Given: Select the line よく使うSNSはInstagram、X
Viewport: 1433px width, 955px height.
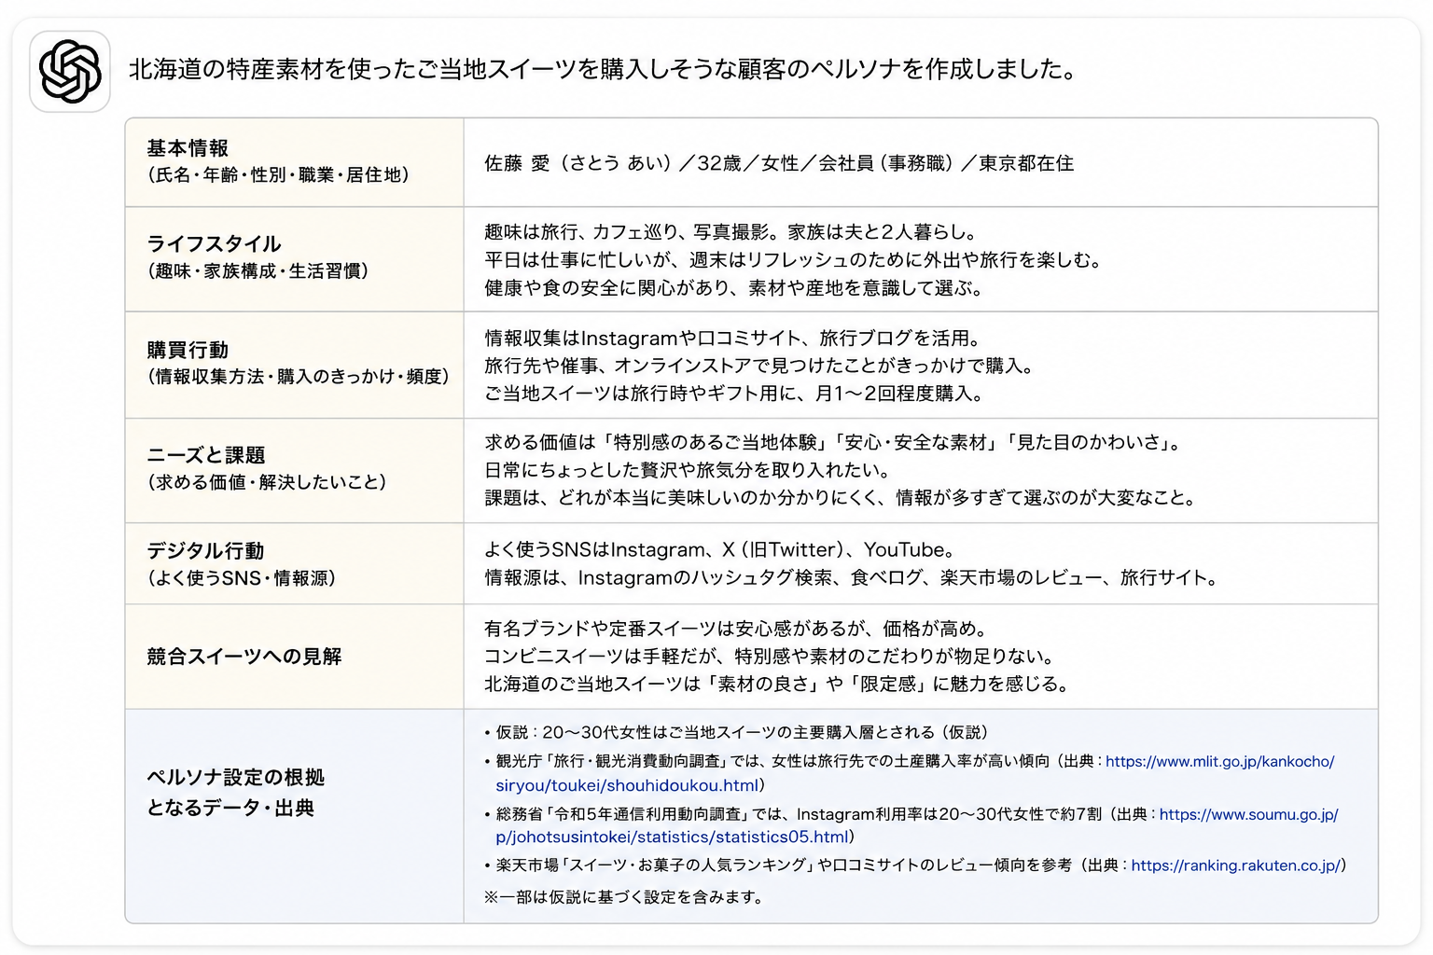Looking at the screenshot, I should tap(719, 550).
